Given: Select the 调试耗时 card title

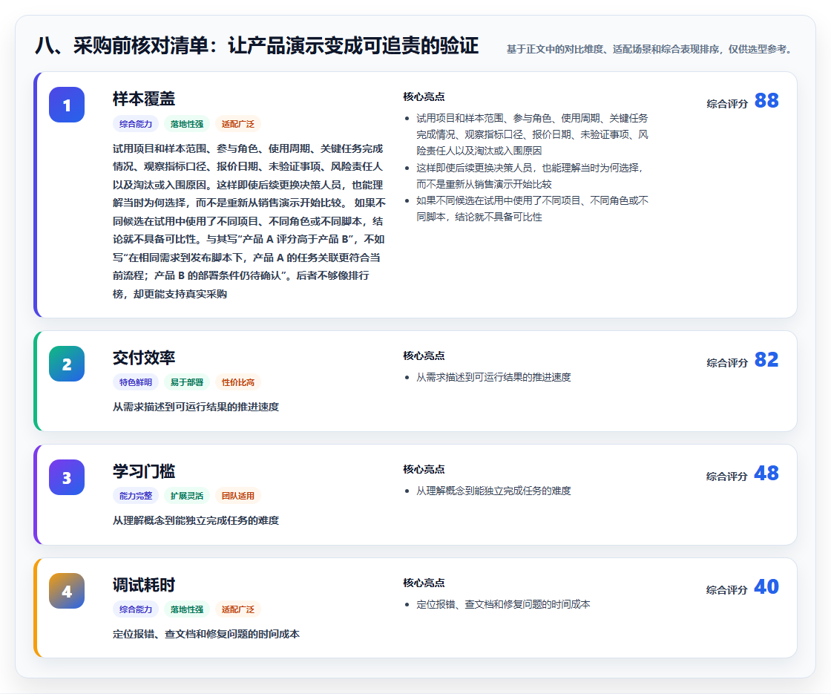Looking at the screenshot, I should 144,585.
